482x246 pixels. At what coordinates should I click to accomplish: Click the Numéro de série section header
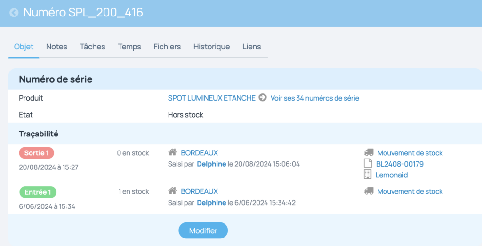[56, 79]
